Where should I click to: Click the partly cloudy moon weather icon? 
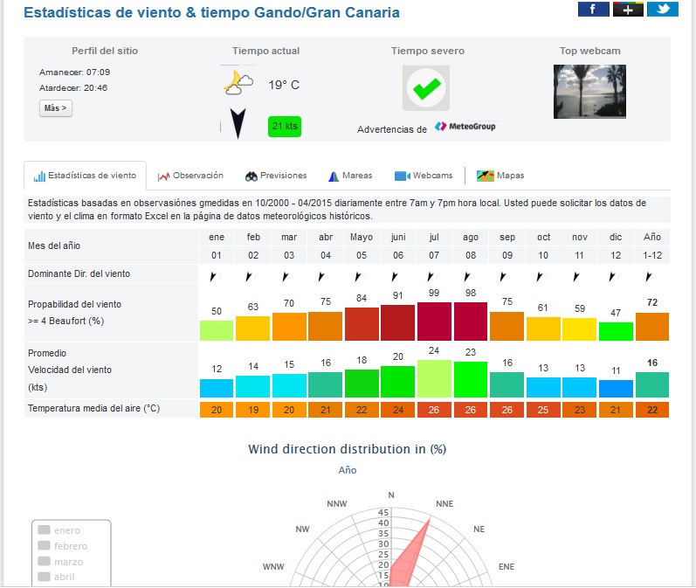coord(238,84)
